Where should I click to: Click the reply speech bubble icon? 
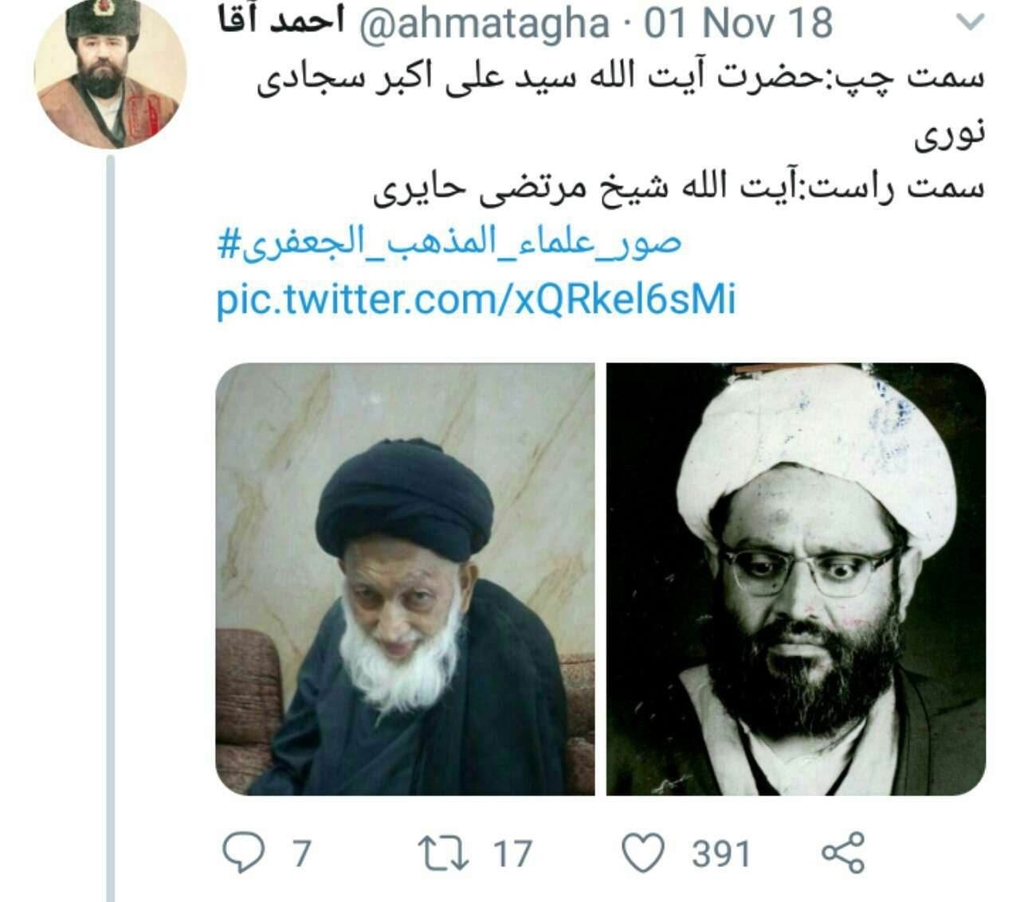tap(242, 853)
